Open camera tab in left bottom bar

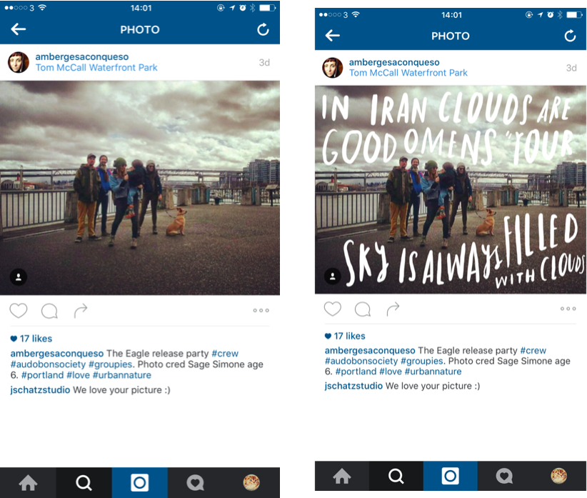click(140, 483)
